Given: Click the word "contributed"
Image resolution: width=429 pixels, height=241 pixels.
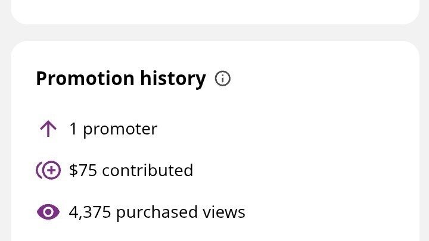Looking at the screenshot, I should [148, 171].
